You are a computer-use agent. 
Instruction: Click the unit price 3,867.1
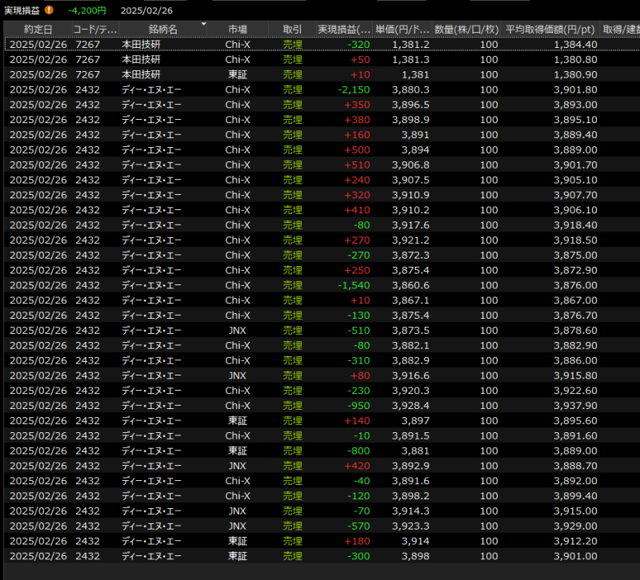point(410,300)
